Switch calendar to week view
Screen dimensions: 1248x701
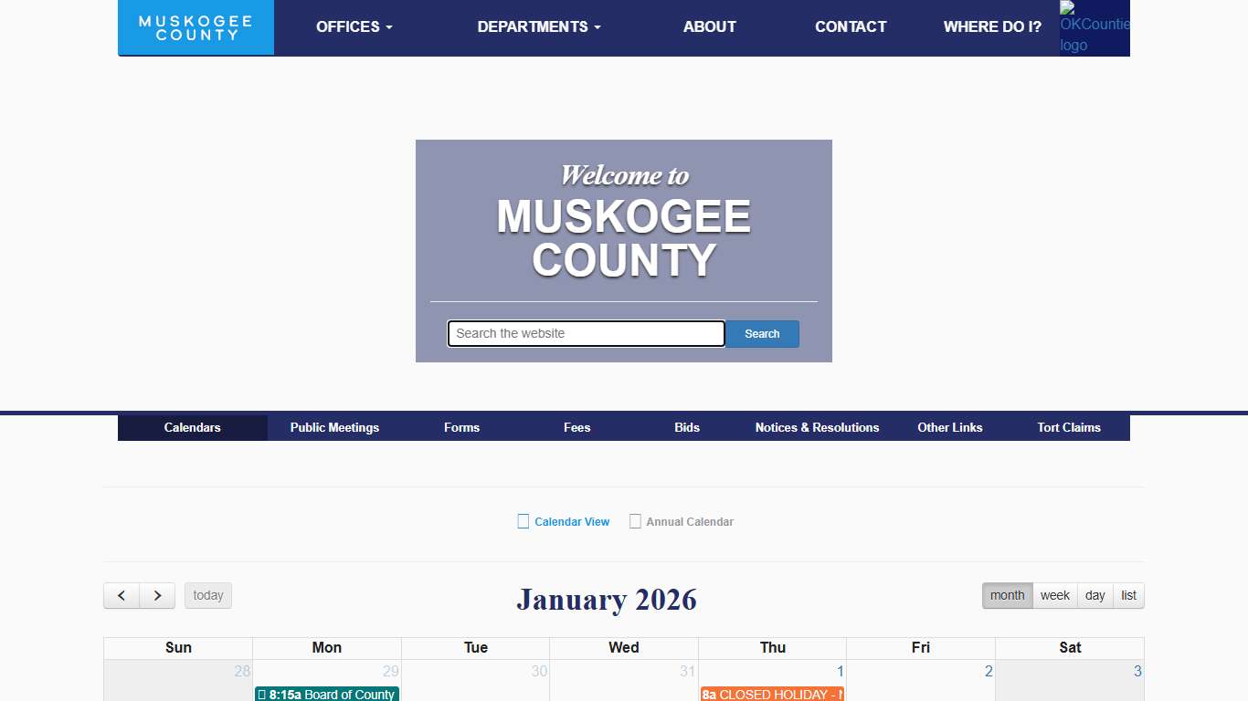tap(1054, 596)
